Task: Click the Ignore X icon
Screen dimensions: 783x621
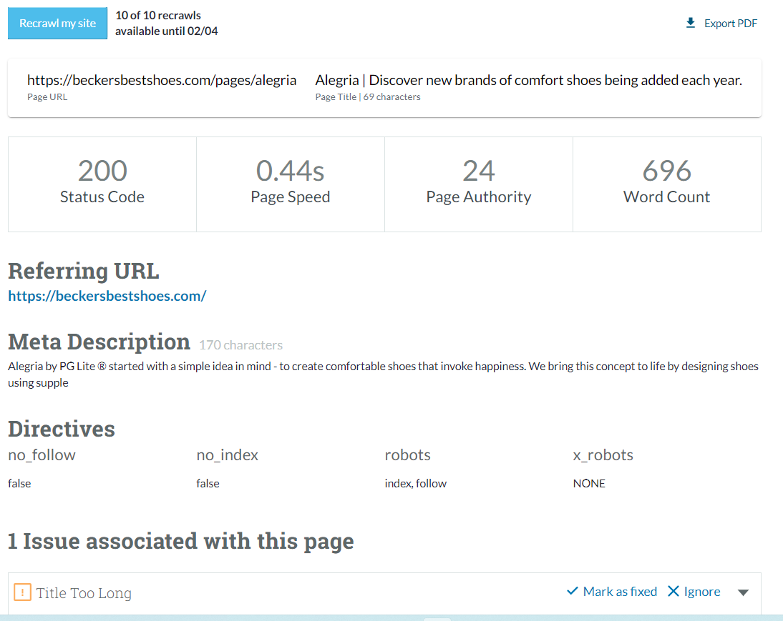Action: (x=673, y=592)
